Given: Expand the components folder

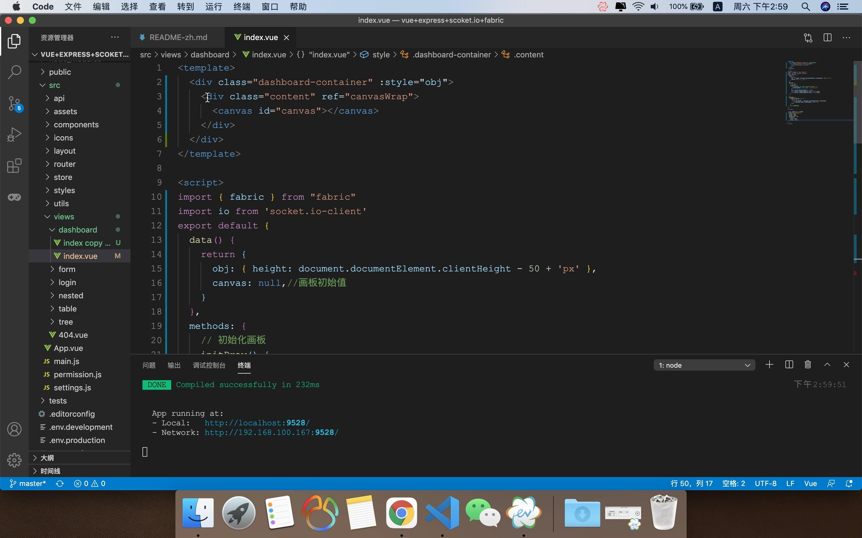Looking at the screenshot, I should [x=76, y=125].
